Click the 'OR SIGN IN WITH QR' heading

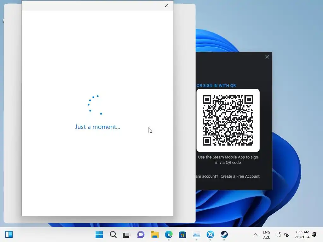click(216, 86)
